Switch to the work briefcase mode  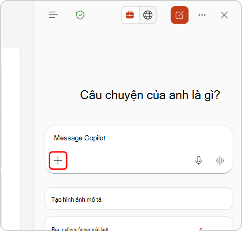click(130, 15)
